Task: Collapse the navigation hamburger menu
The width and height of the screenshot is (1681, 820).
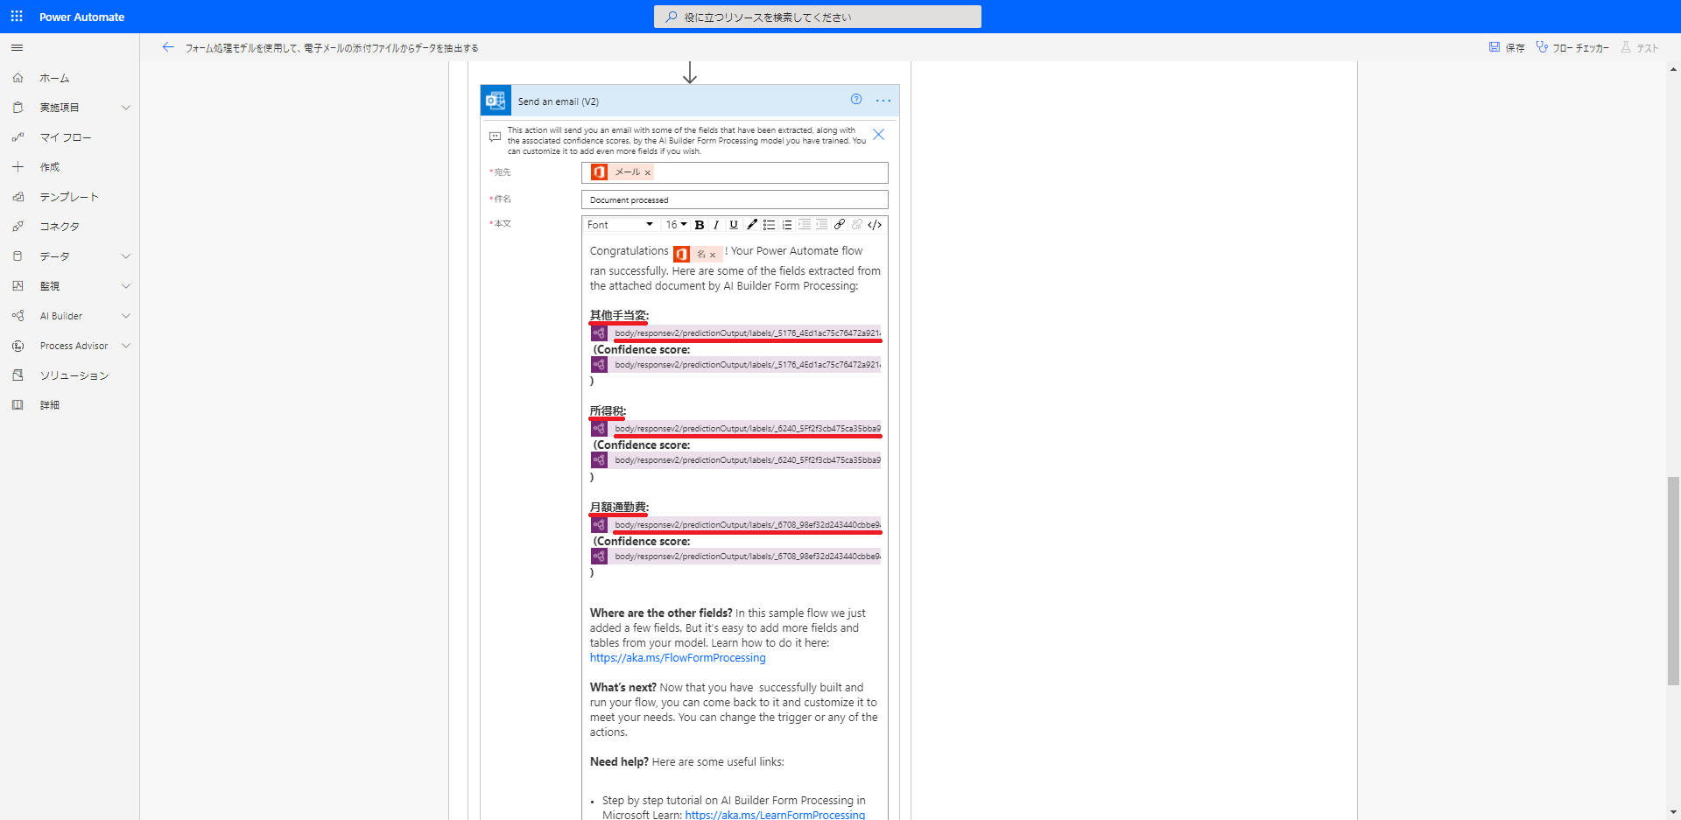Action: point(17,48)
